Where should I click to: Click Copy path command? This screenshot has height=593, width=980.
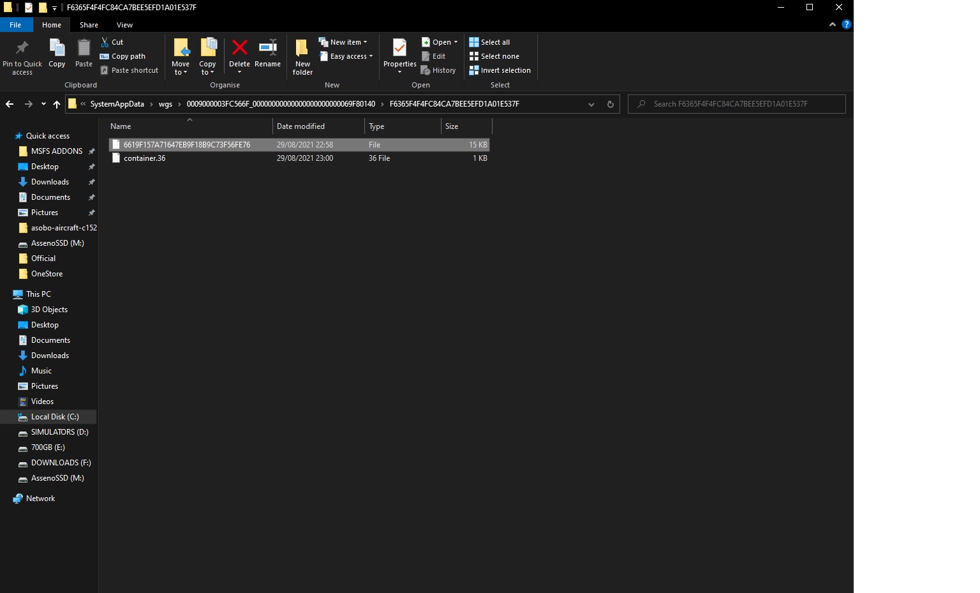(x=122, y=56)
